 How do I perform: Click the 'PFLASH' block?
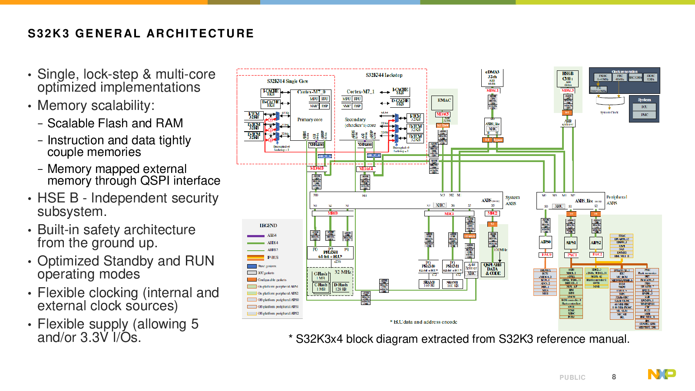(330, 253)
